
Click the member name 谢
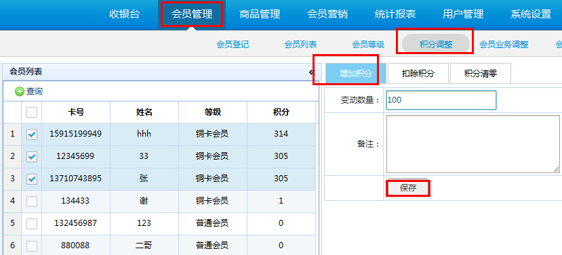click(144, 201)
